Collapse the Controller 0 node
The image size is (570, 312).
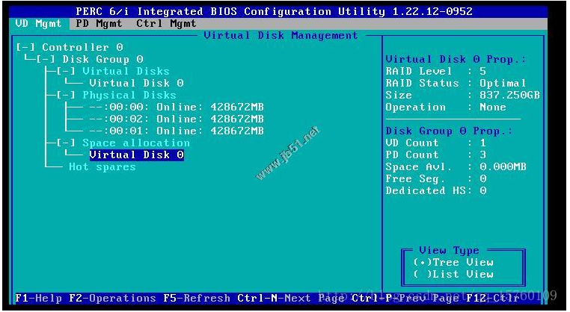[26, 48]
